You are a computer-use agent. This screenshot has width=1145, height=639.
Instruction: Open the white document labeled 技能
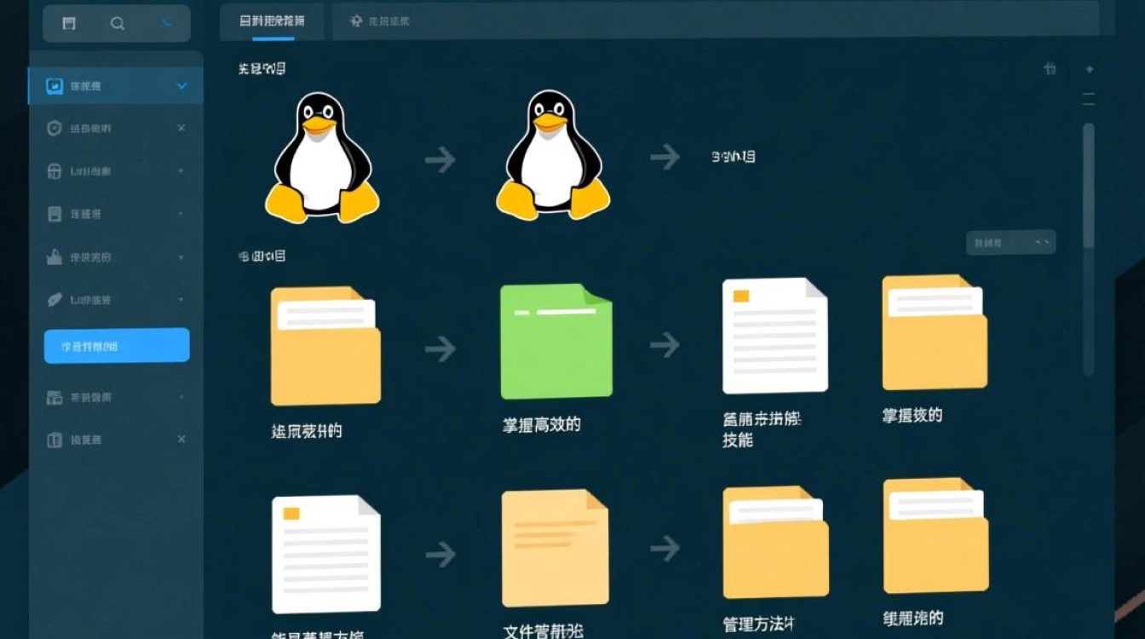(774, 336)
